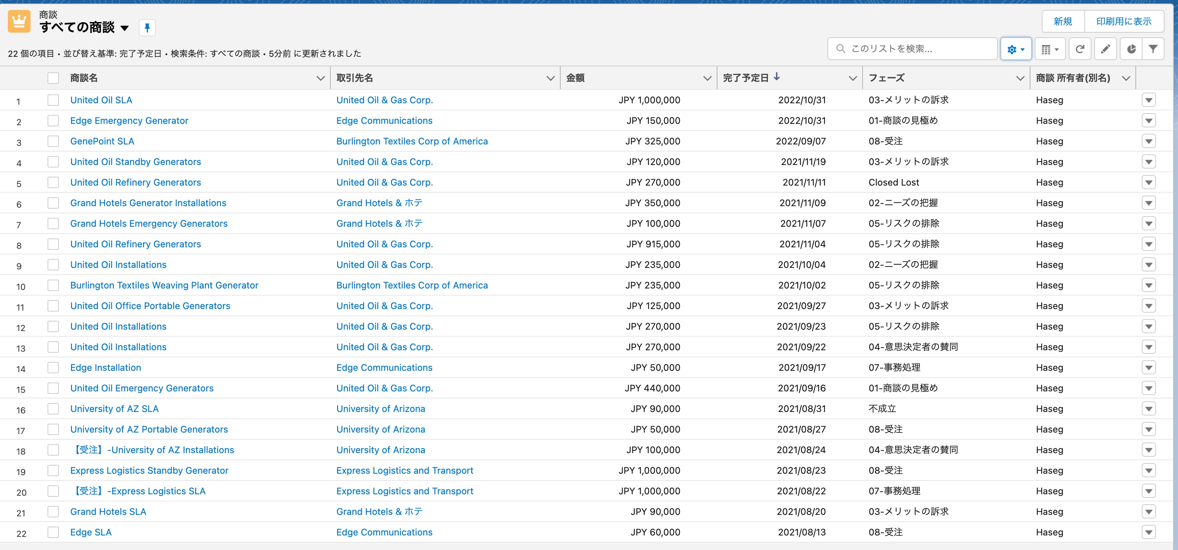Check the University of AZ SLA row

coord(53,409)
